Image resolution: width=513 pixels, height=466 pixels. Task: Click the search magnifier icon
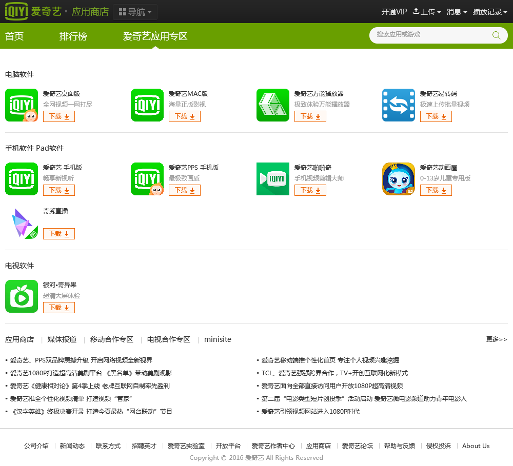coord(496,35)
